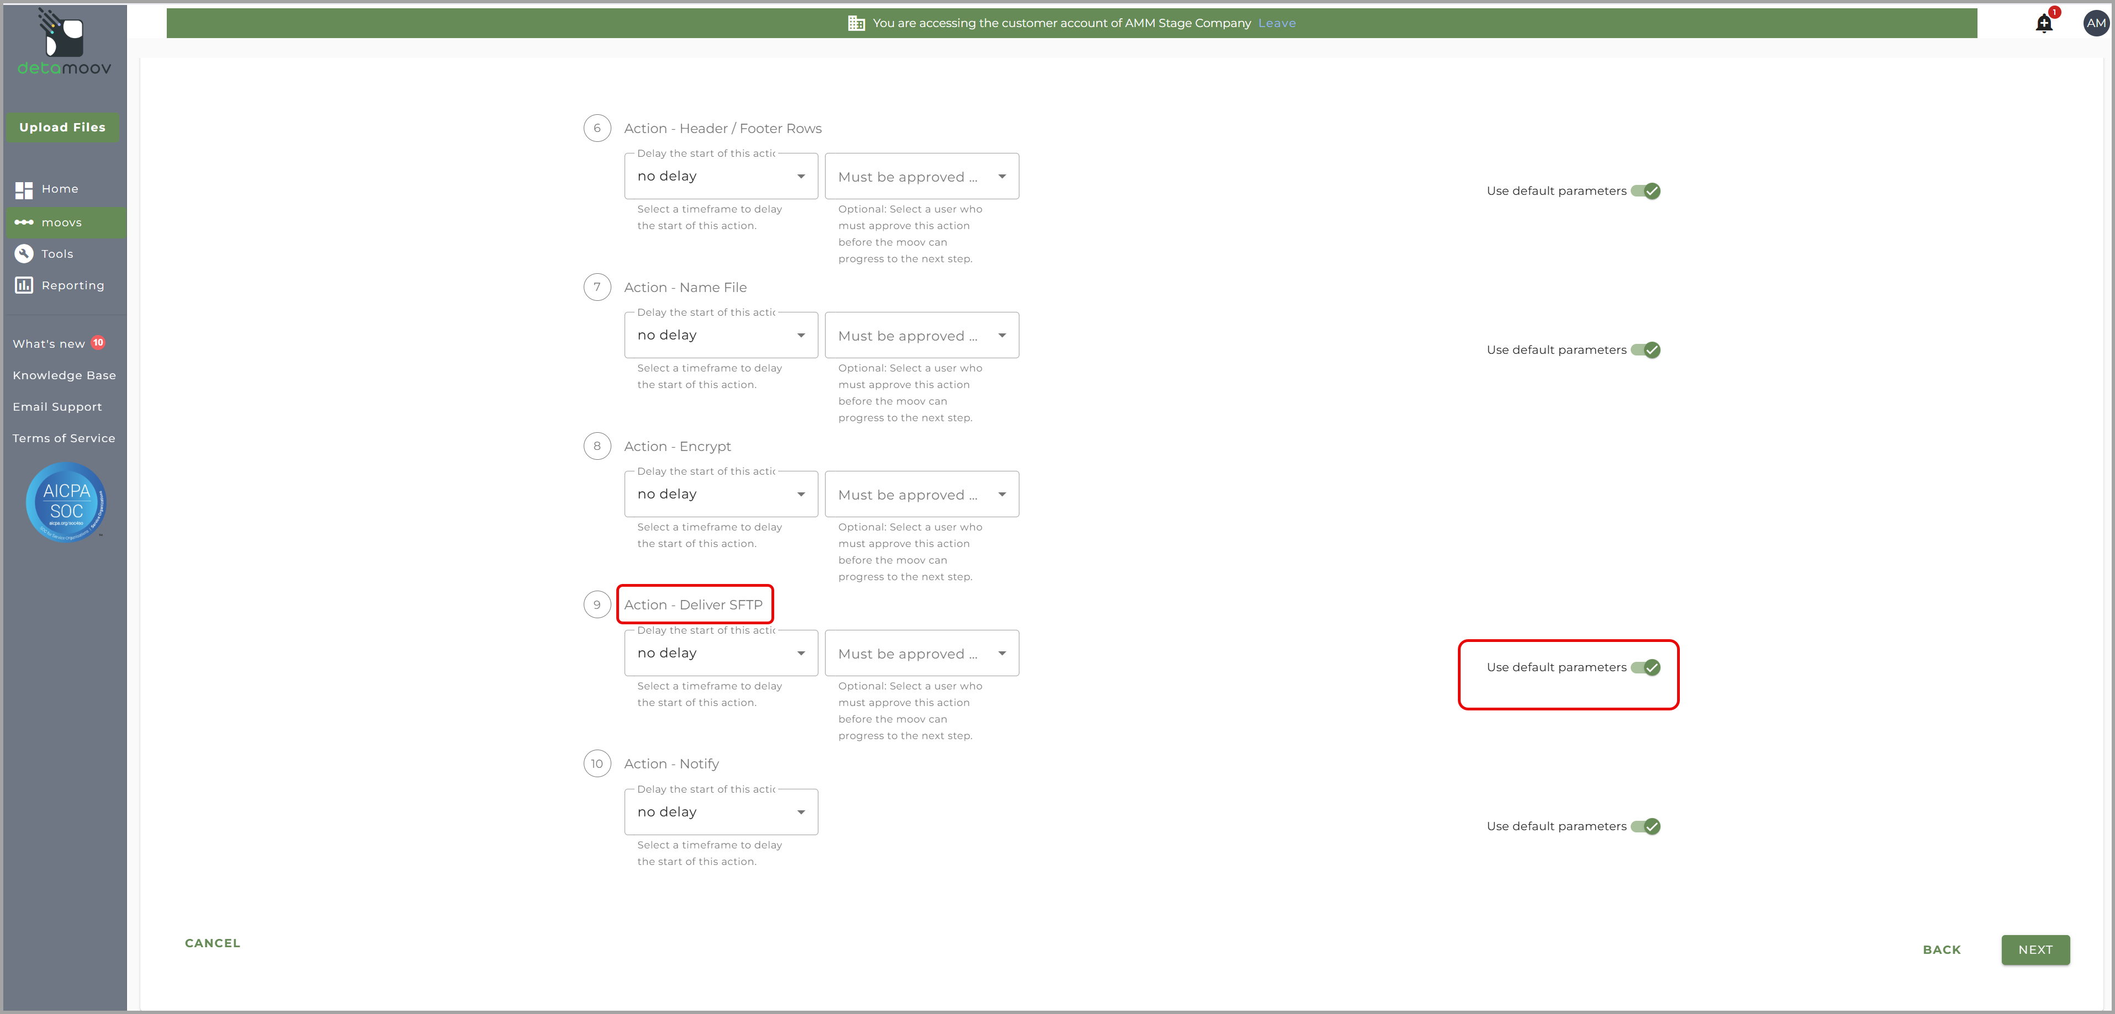Click the CANCEL button
This screenshot has width=2115, height=1014.
[213, 943]
